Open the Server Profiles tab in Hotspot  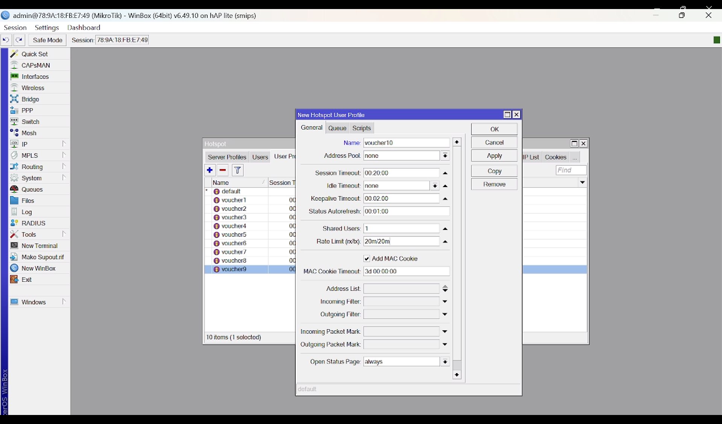coord(227,157)
